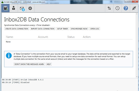Click the Arclab lock icon in title bar

click(3, 2)
